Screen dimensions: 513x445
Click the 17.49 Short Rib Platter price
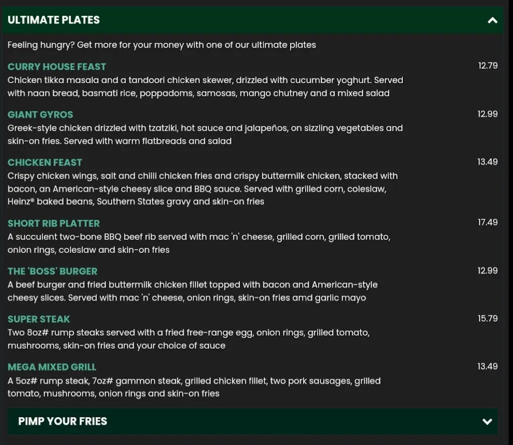pyautogui.click(x=487, y=223)
